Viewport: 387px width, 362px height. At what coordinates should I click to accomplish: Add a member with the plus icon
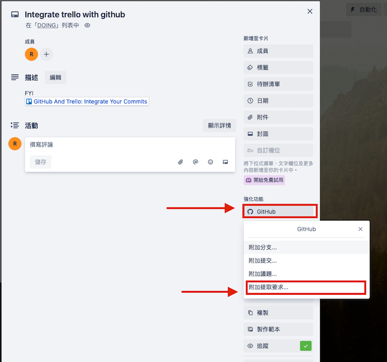[47, 54]
